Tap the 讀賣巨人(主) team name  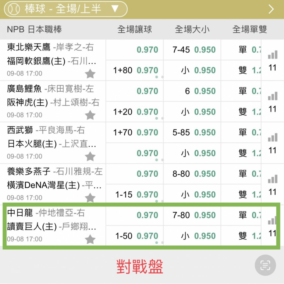pyautogui.click(x=32, y=227)
